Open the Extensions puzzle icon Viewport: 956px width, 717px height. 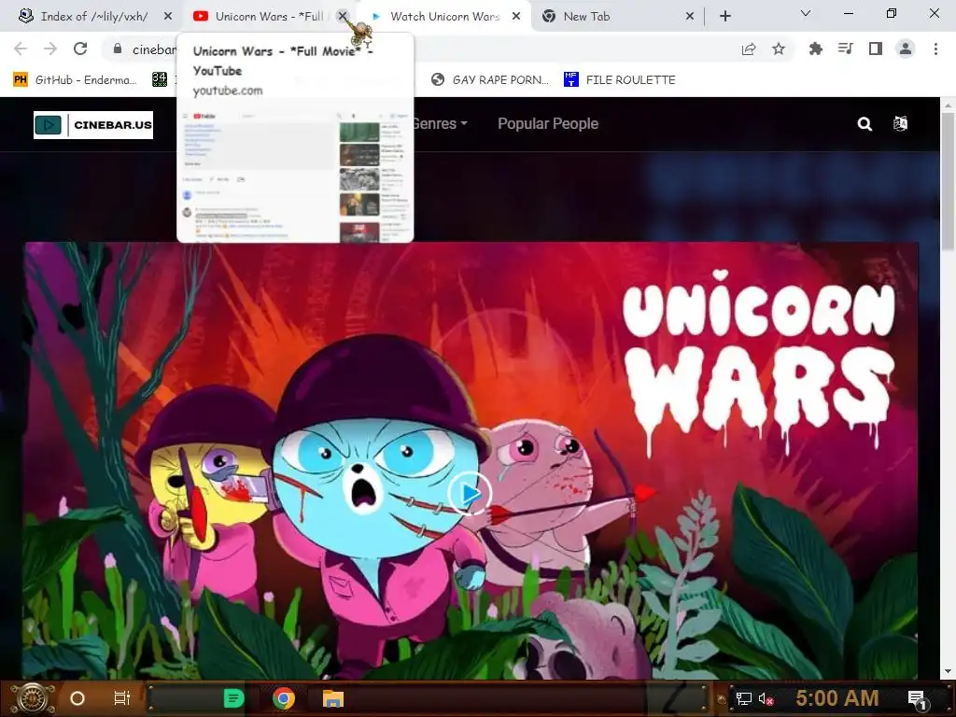(x=816, y=49)
